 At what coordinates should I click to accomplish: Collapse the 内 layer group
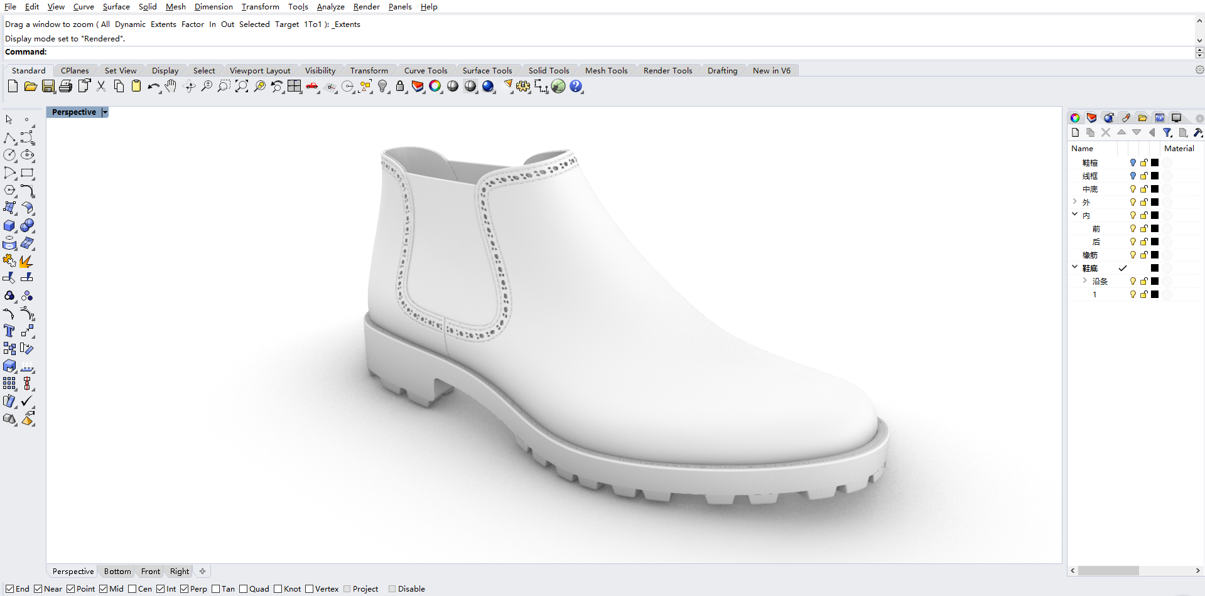click(x=1075, y=215)
